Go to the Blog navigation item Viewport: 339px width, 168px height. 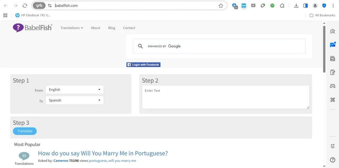pos(112,28)
